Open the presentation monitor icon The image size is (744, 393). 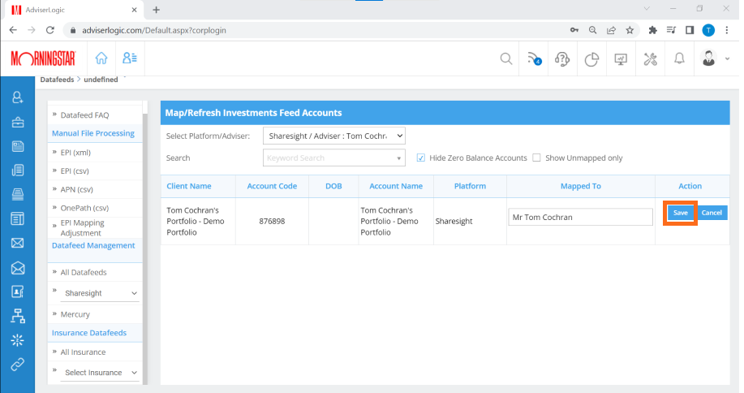pos(621,58)
